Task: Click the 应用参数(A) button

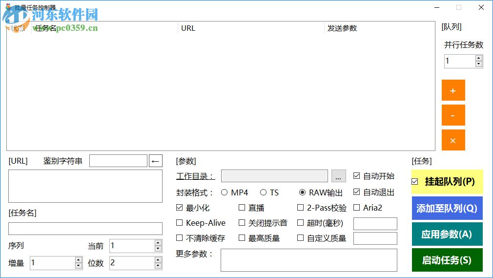Action: [447, 234]
